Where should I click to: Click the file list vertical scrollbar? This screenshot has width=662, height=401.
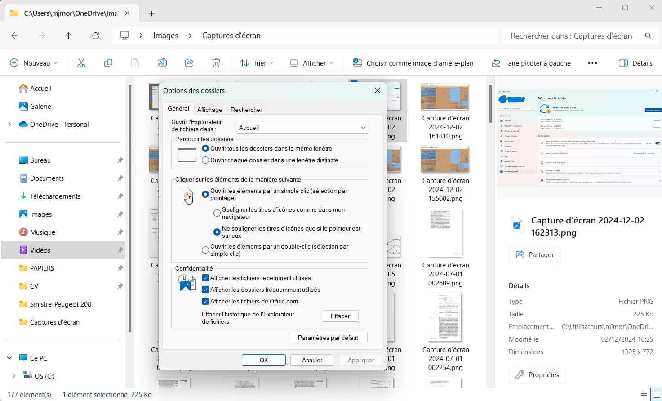tap(490, 104)
